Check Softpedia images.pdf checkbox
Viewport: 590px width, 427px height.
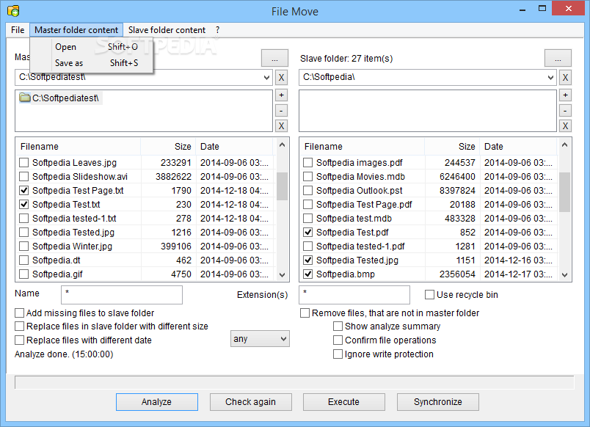(x=307, y=163)
